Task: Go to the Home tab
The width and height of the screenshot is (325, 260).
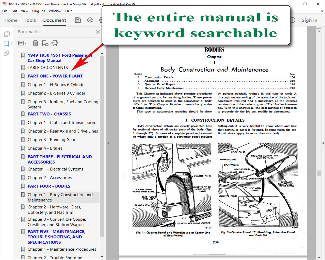Action: coord(11,20)
